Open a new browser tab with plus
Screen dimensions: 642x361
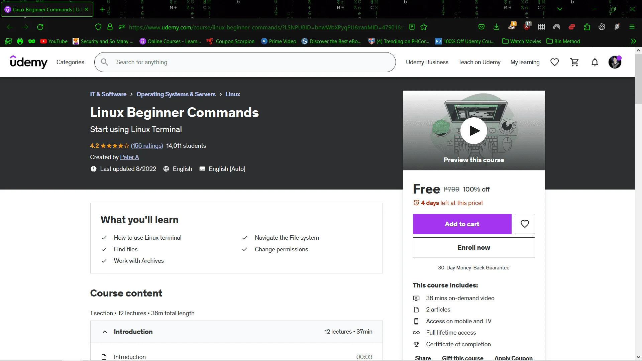pyautogui.click(x=102, y=9)
